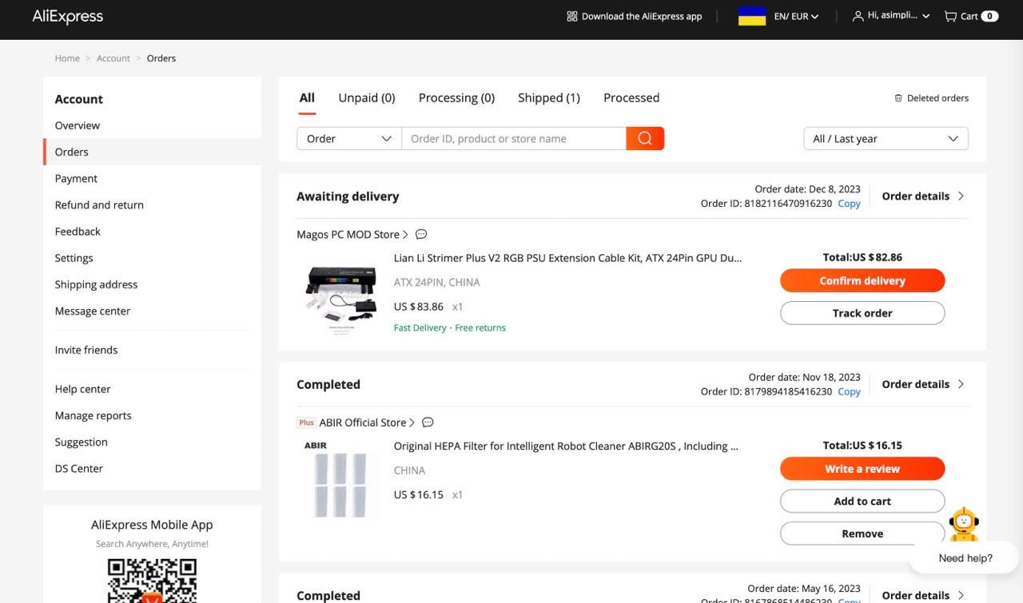Viewport: 1023px width, 603px height.
Task: Open the Need help robot assistant
Action: click(x=965, y=524)
